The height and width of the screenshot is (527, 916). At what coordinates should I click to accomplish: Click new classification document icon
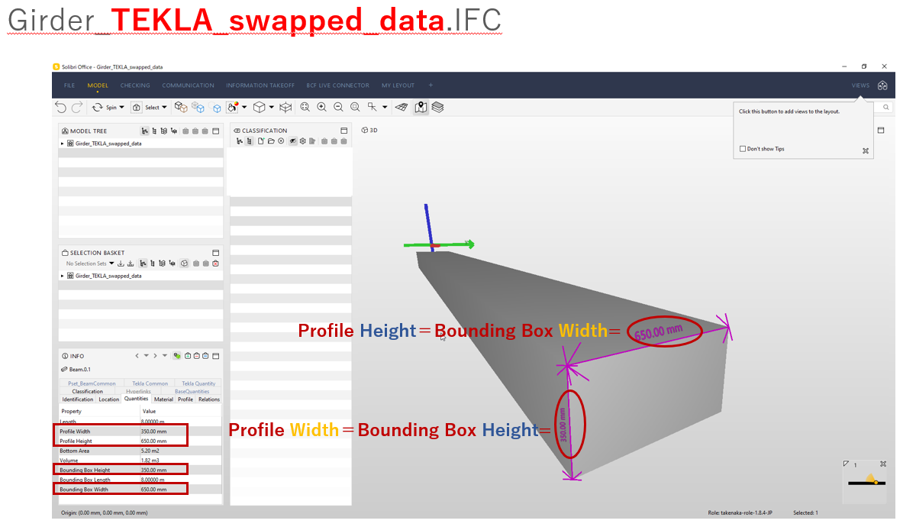click(261, 141)
